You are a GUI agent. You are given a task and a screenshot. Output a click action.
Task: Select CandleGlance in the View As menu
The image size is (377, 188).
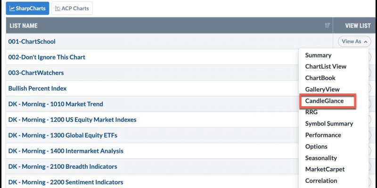click(x=324, y=101)
